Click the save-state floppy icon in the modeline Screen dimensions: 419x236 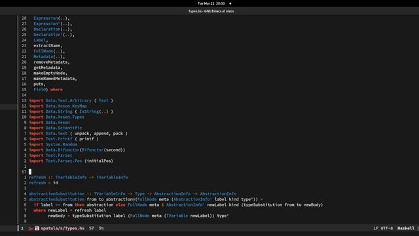[x=37, y=228]
